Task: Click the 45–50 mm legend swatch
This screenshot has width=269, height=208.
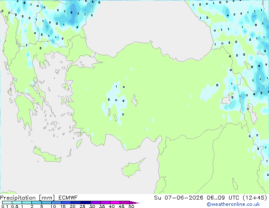Action: [125, 202]
